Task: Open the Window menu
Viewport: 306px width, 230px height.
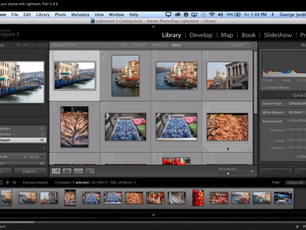Action: (x=116, y=14)
